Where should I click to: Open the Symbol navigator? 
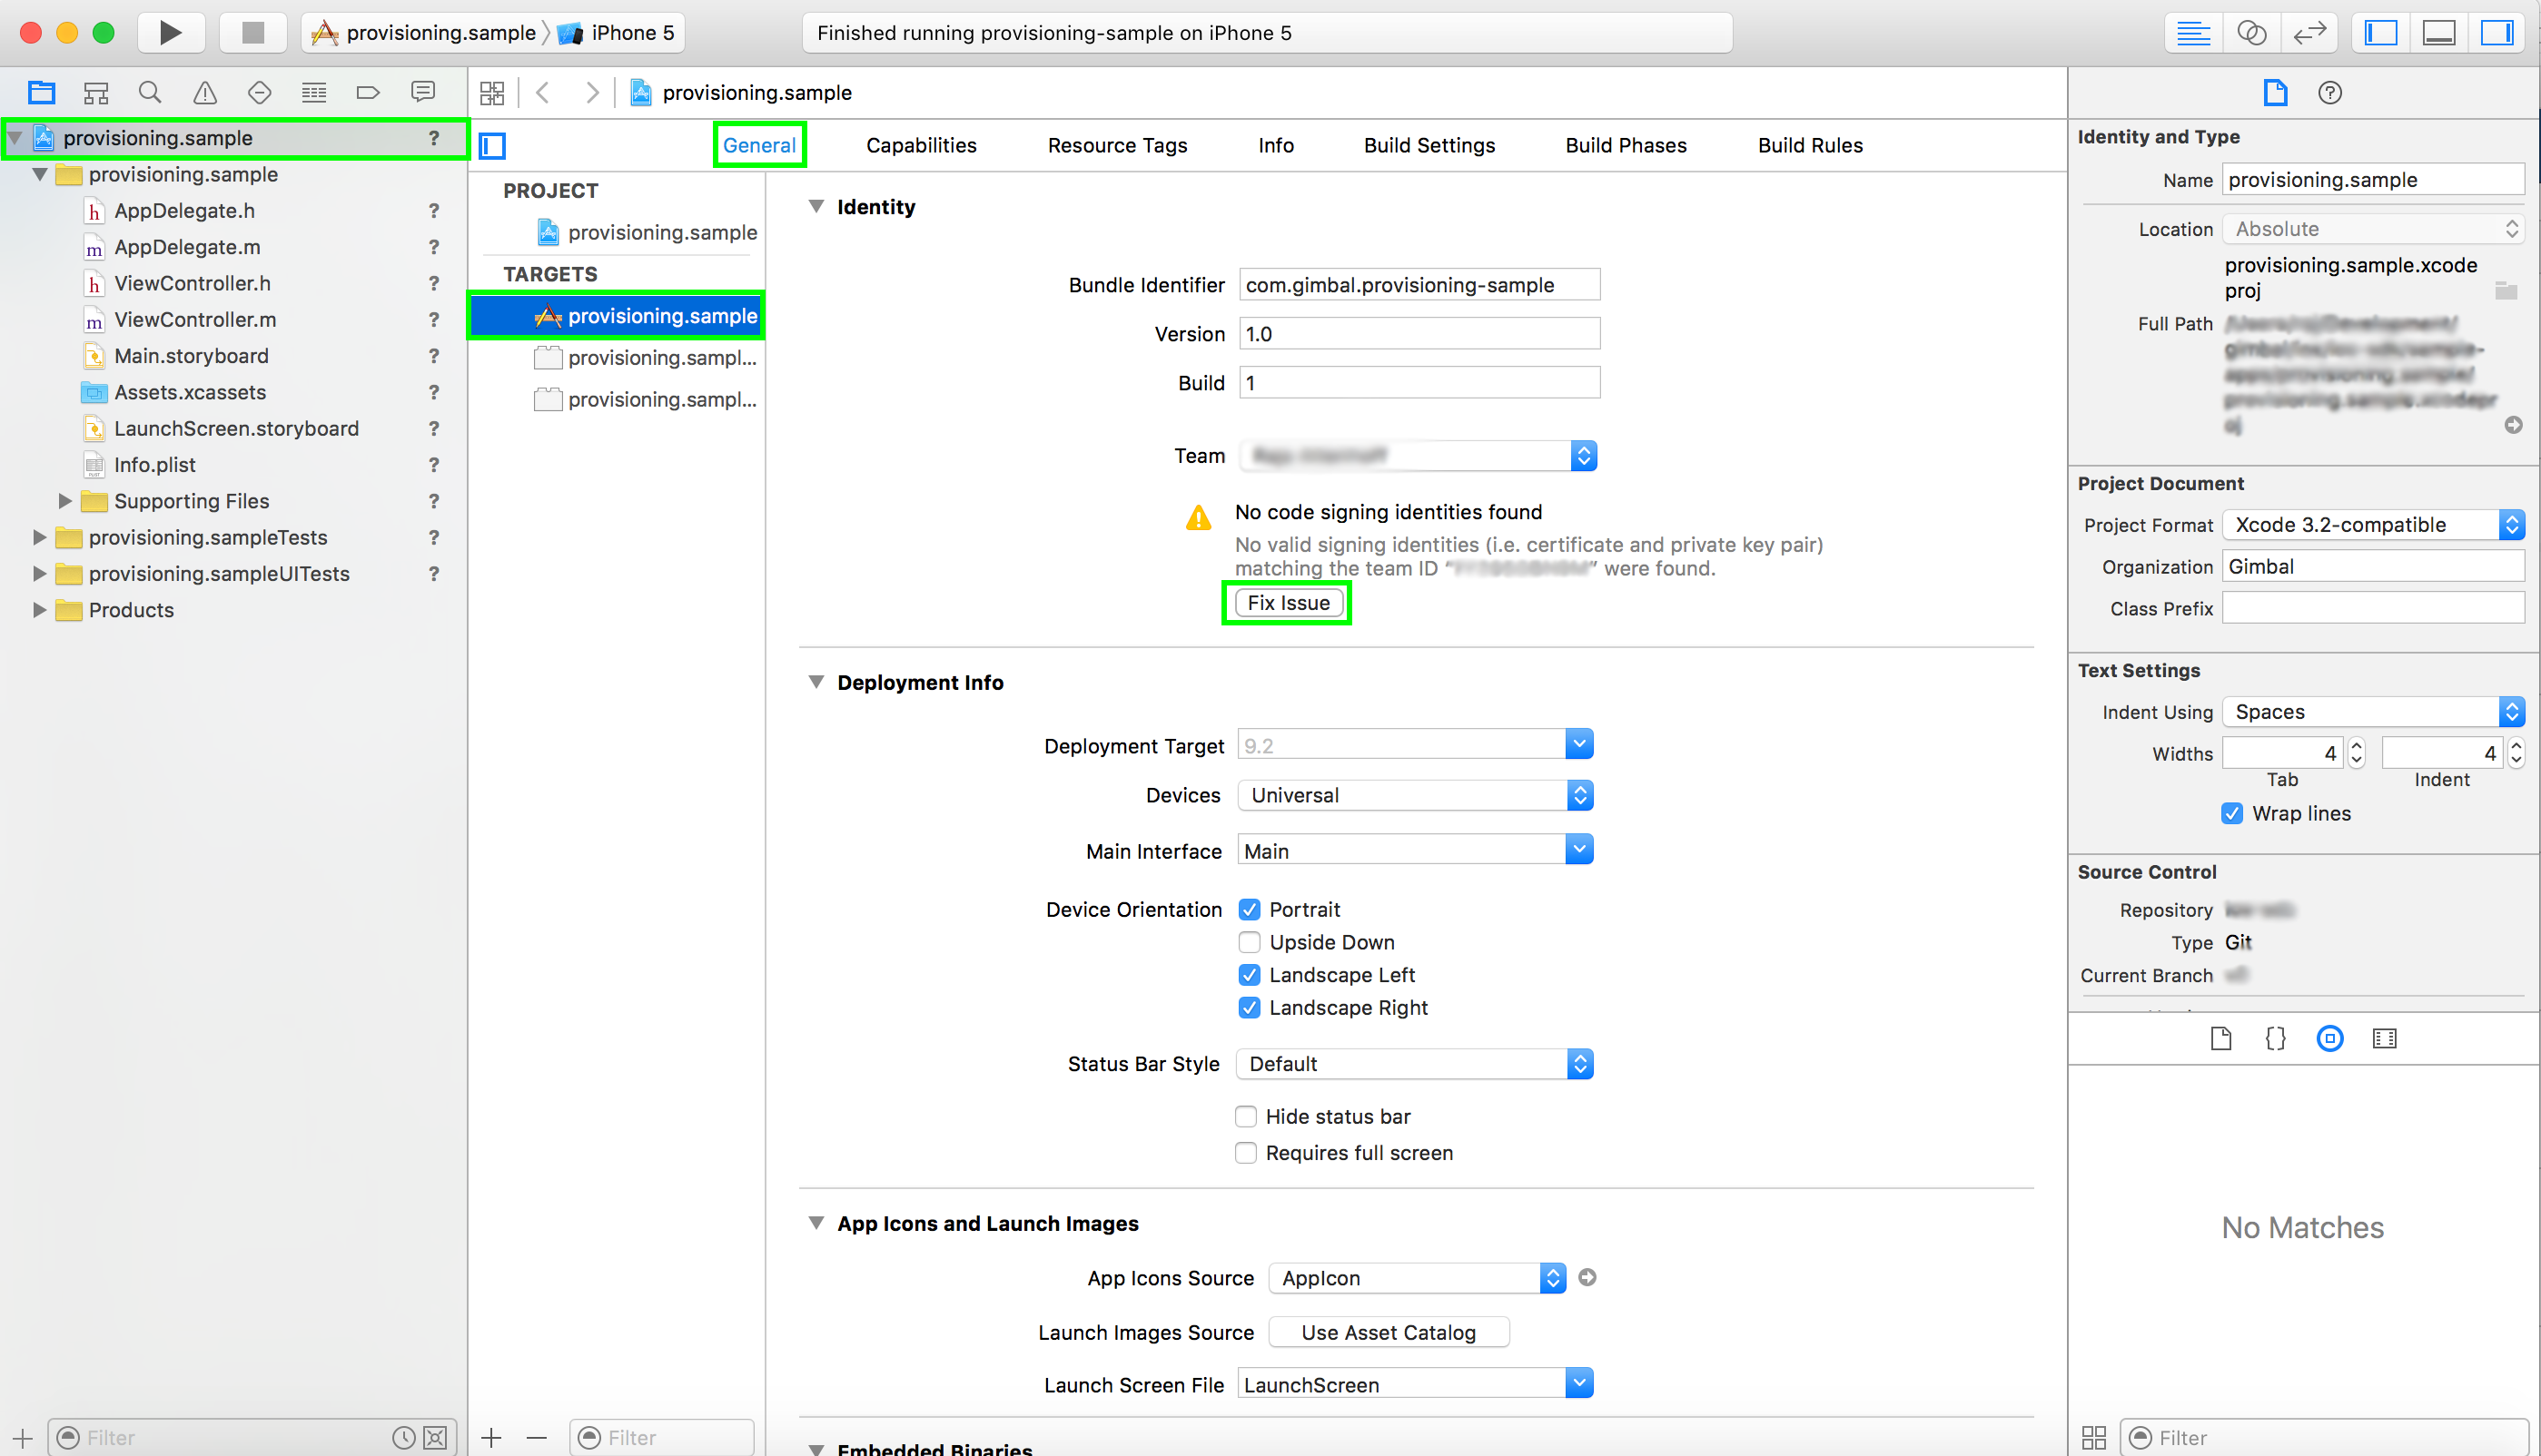click(x=96, y=93)
